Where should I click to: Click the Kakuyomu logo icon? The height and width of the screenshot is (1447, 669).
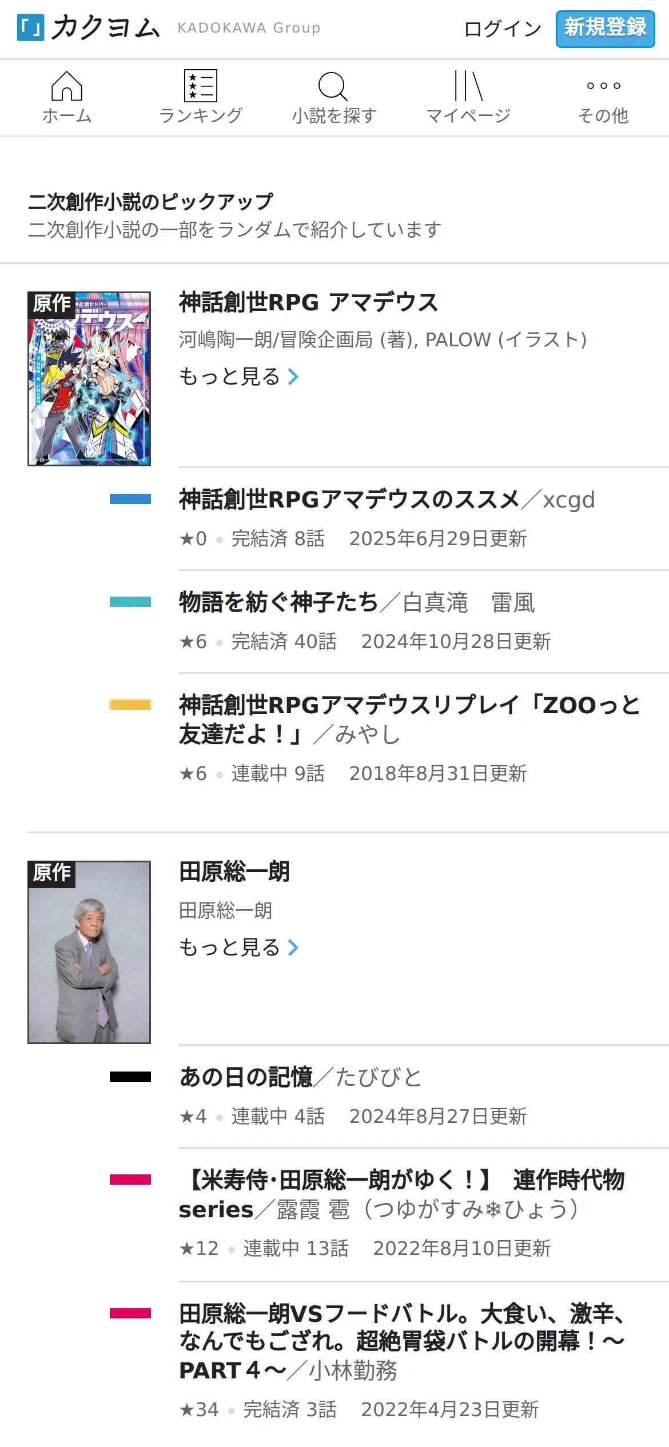click(31, 28)
